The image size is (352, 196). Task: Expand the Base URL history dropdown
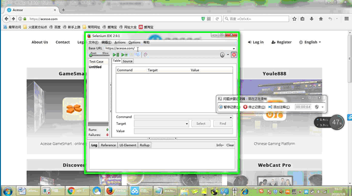click(234, 48)
